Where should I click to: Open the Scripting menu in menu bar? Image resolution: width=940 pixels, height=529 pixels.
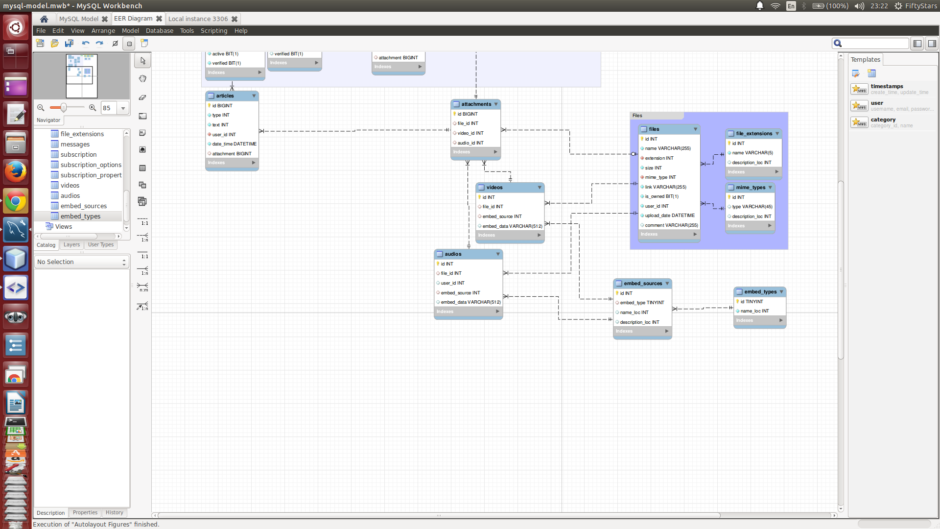pyautogui.click(x=212, y=30)
